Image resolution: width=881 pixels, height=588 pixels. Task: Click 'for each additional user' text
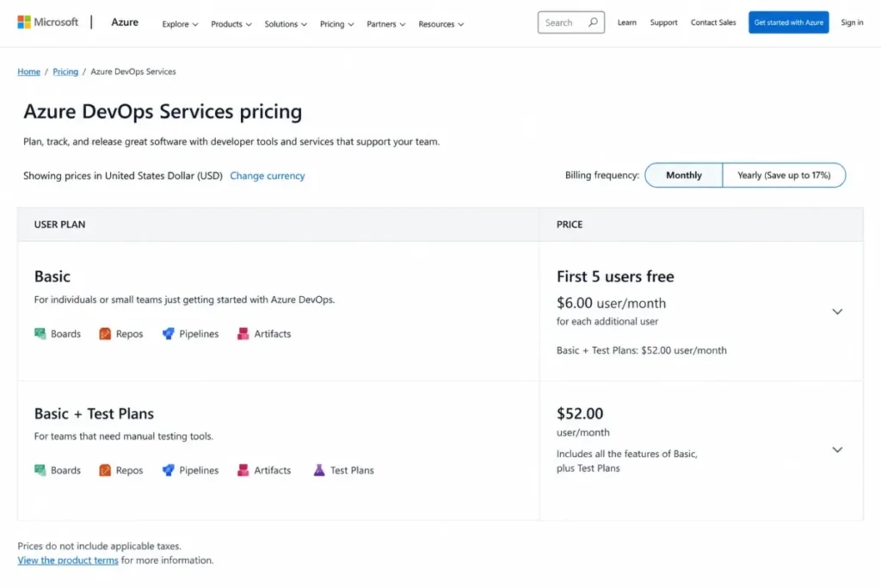(607, 321)
